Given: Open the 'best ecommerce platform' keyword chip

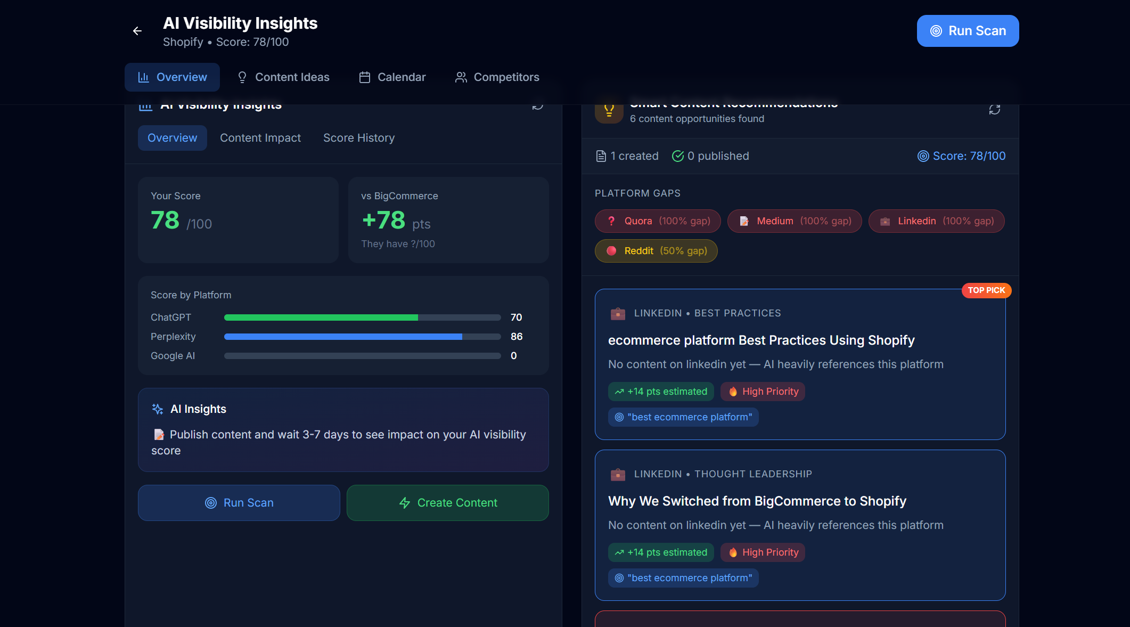Looking at the screenshot, I should click(683, 417).
